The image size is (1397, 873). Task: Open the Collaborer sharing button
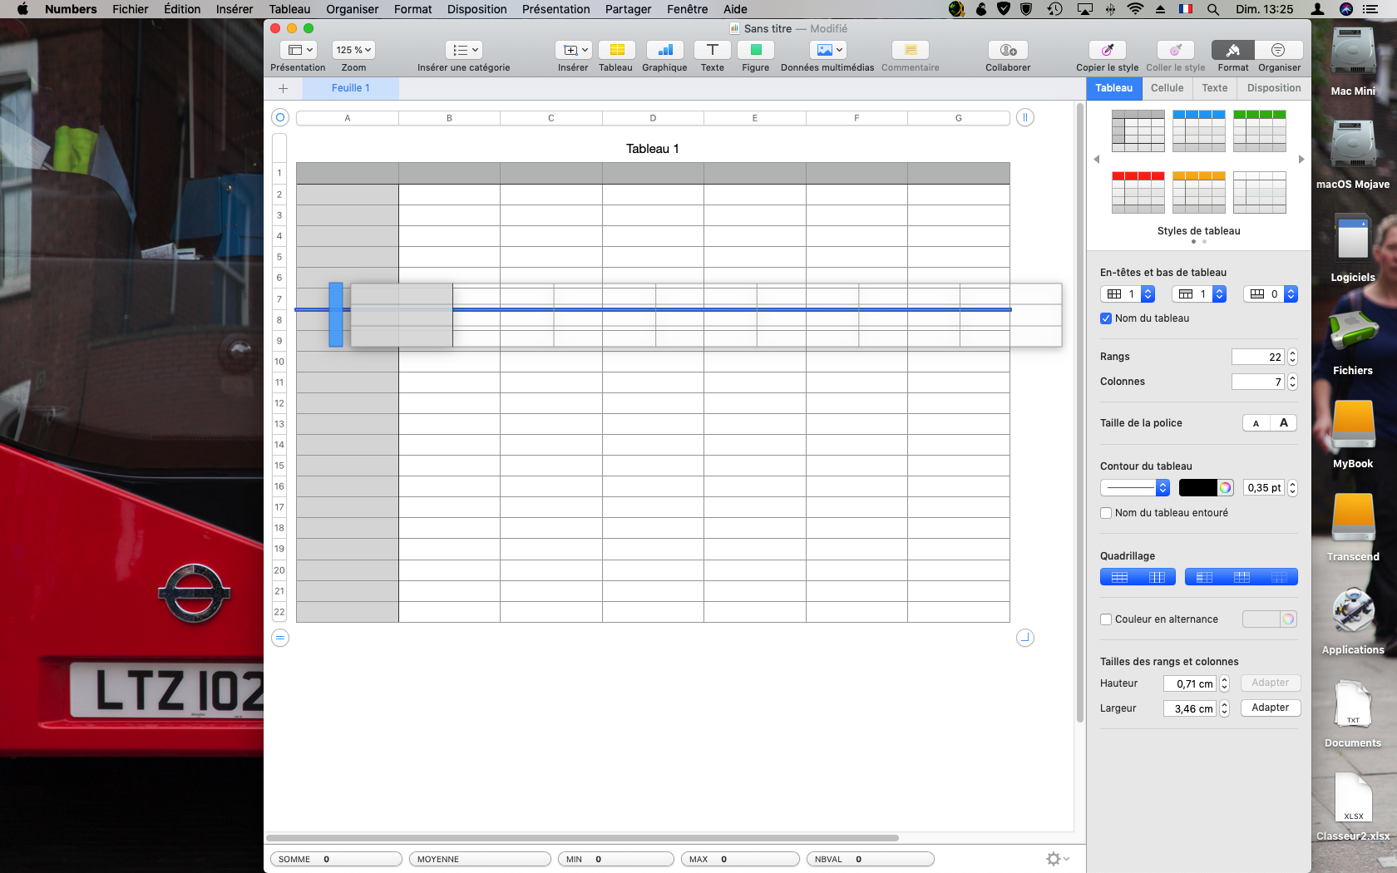tap(1008, 50)
